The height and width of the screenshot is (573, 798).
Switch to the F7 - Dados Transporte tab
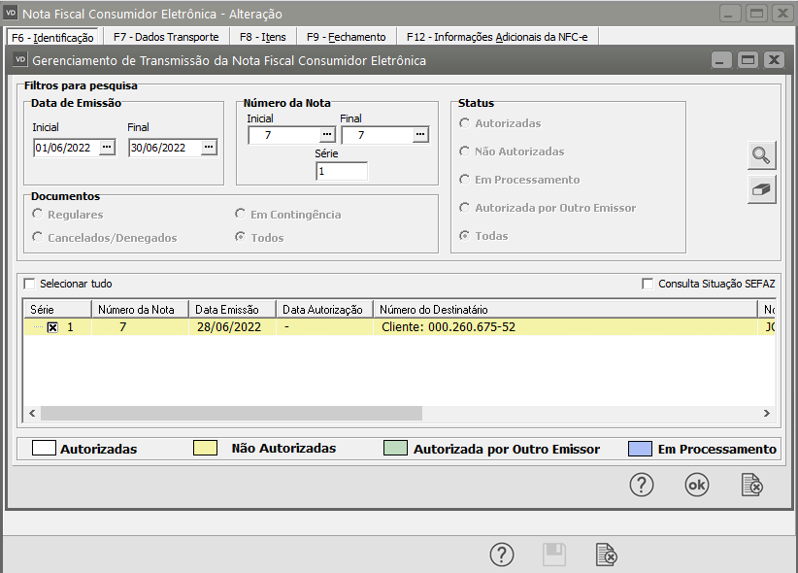pos(166,37)
